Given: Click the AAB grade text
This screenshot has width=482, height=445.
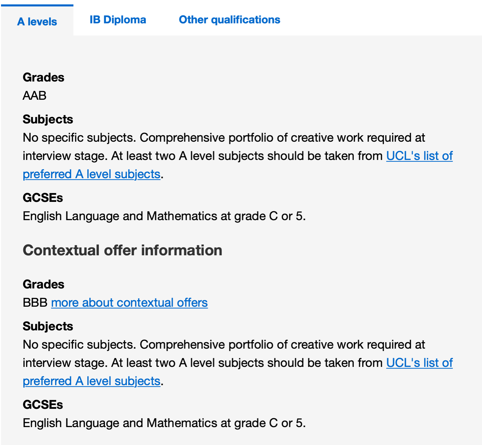Looking at the screenshot, I should tap(35, 96).
